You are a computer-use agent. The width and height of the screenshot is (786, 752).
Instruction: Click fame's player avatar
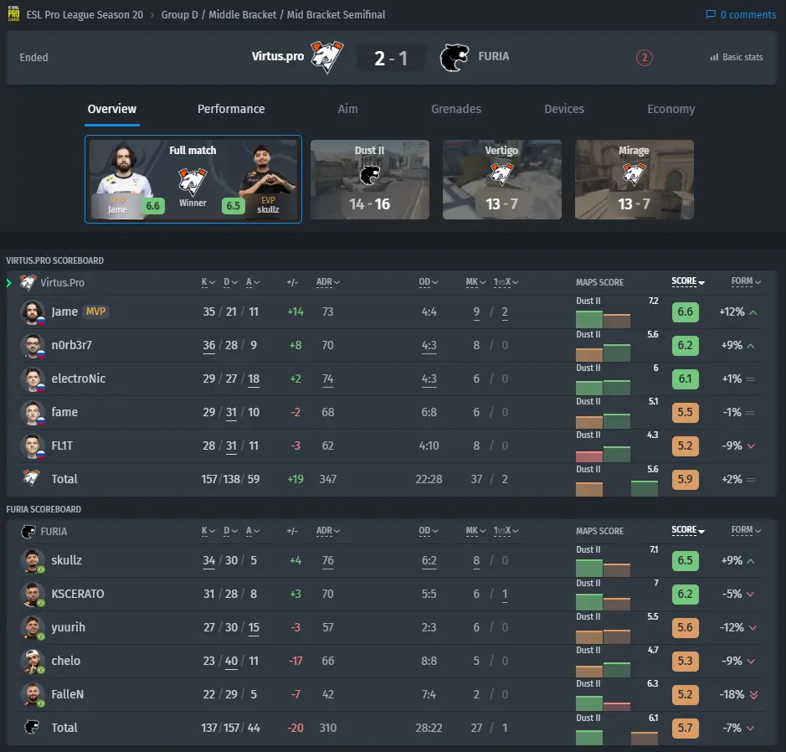(x=33, y=413)
